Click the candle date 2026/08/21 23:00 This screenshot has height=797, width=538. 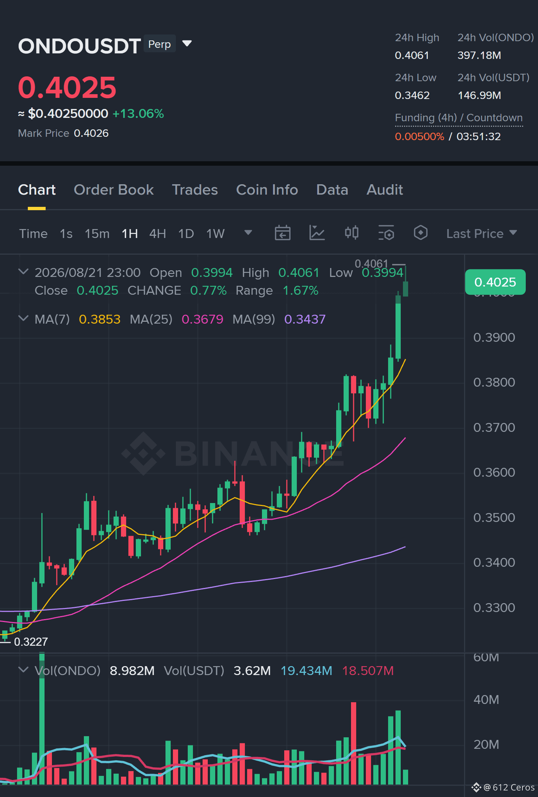click(x=88, y=272)
